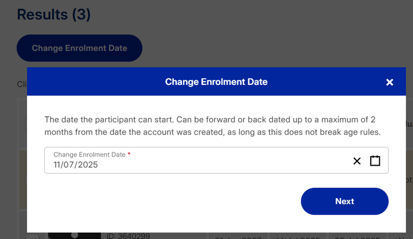Clear the enrolment date with the X icon
The image size is (413, 239).
pyautogui.click(x=357, y=161)
